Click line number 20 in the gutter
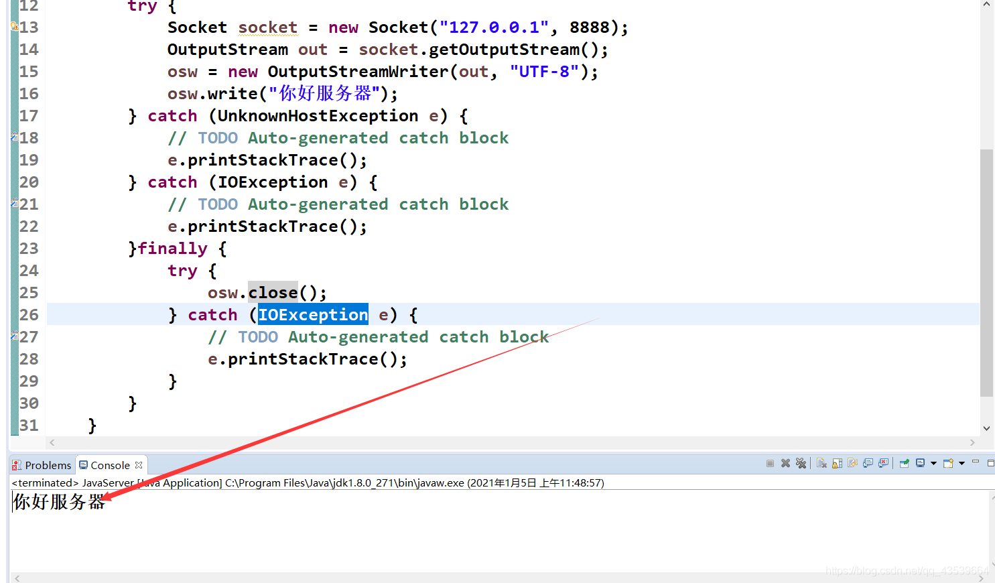This screenshot has width=995, height=583. pos(29,182)
